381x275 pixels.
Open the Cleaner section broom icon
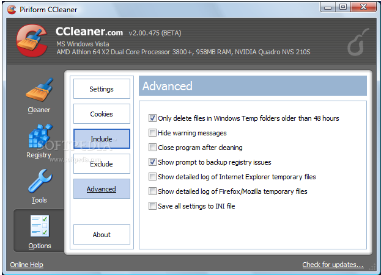tap(39, 90)
